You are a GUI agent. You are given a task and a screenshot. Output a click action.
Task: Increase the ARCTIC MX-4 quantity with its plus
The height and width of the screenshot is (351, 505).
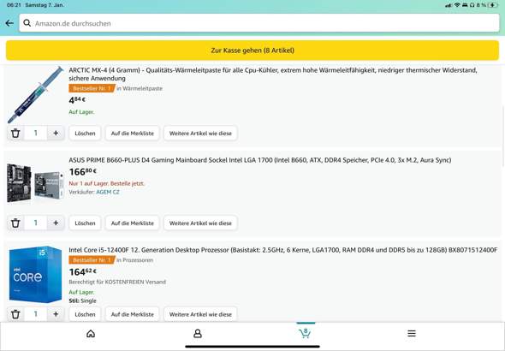click(x=56, y=133)
